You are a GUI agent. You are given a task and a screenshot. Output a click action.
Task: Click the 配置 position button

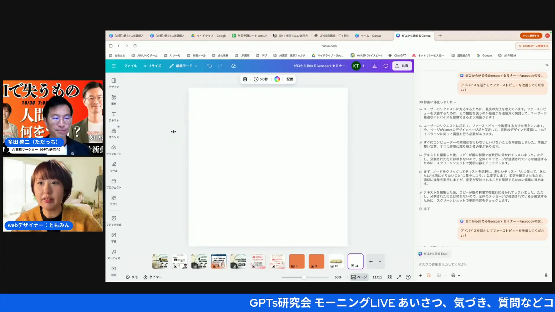(x=289, y=79)
